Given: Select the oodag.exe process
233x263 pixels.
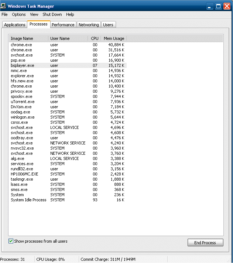Looking at the screenshot, I should pyautogui.click(x=68, y=112).
